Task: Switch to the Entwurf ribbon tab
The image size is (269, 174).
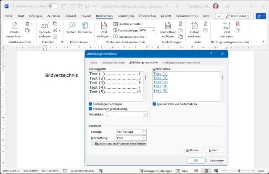Action: pyautogui.click(x=70, y=16)
